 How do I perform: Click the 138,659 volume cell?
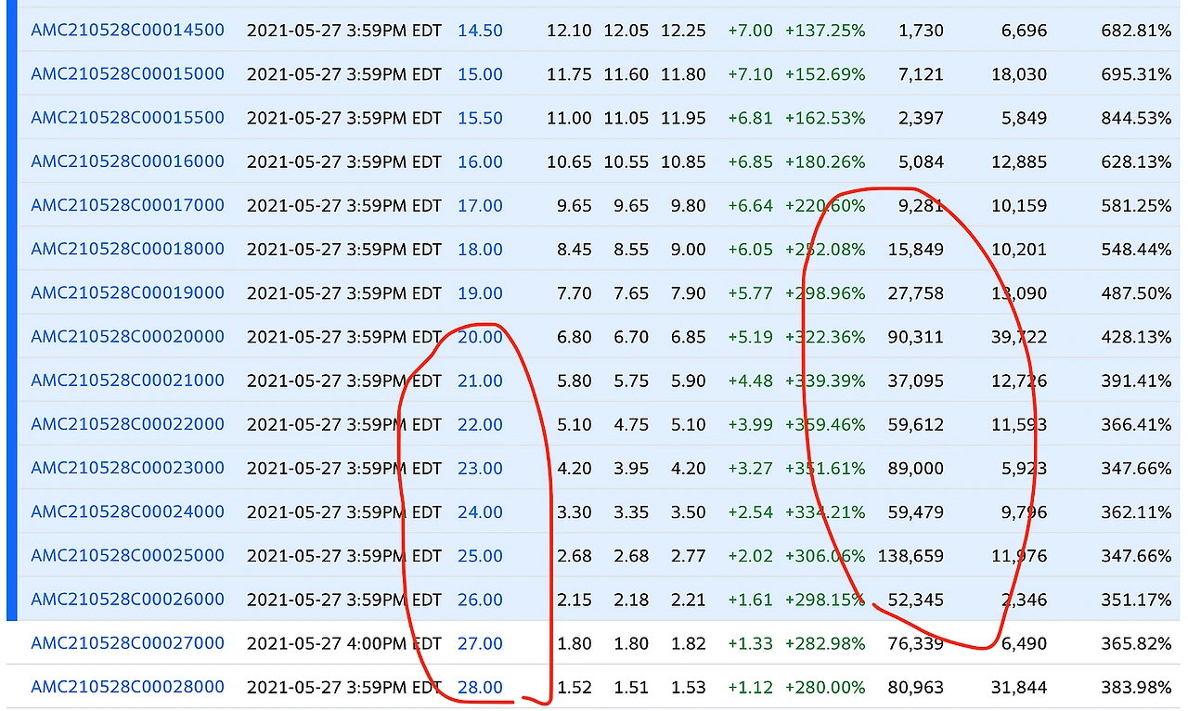906,556
